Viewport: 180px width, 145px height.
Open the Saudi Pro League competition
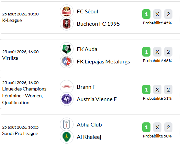[x=20, y=134]
